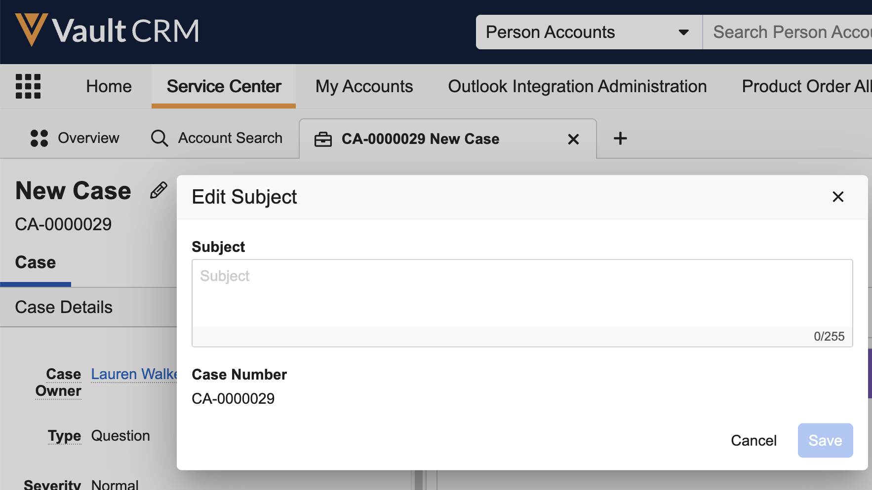The image size is (872, 490).
Task: Select the Service Center tab
Action: pyautogui.click(x=224, y=86)
